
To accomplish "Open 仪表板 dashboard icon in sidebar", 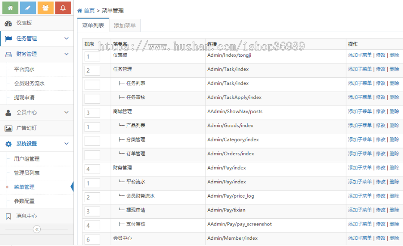I will (8, 23).
